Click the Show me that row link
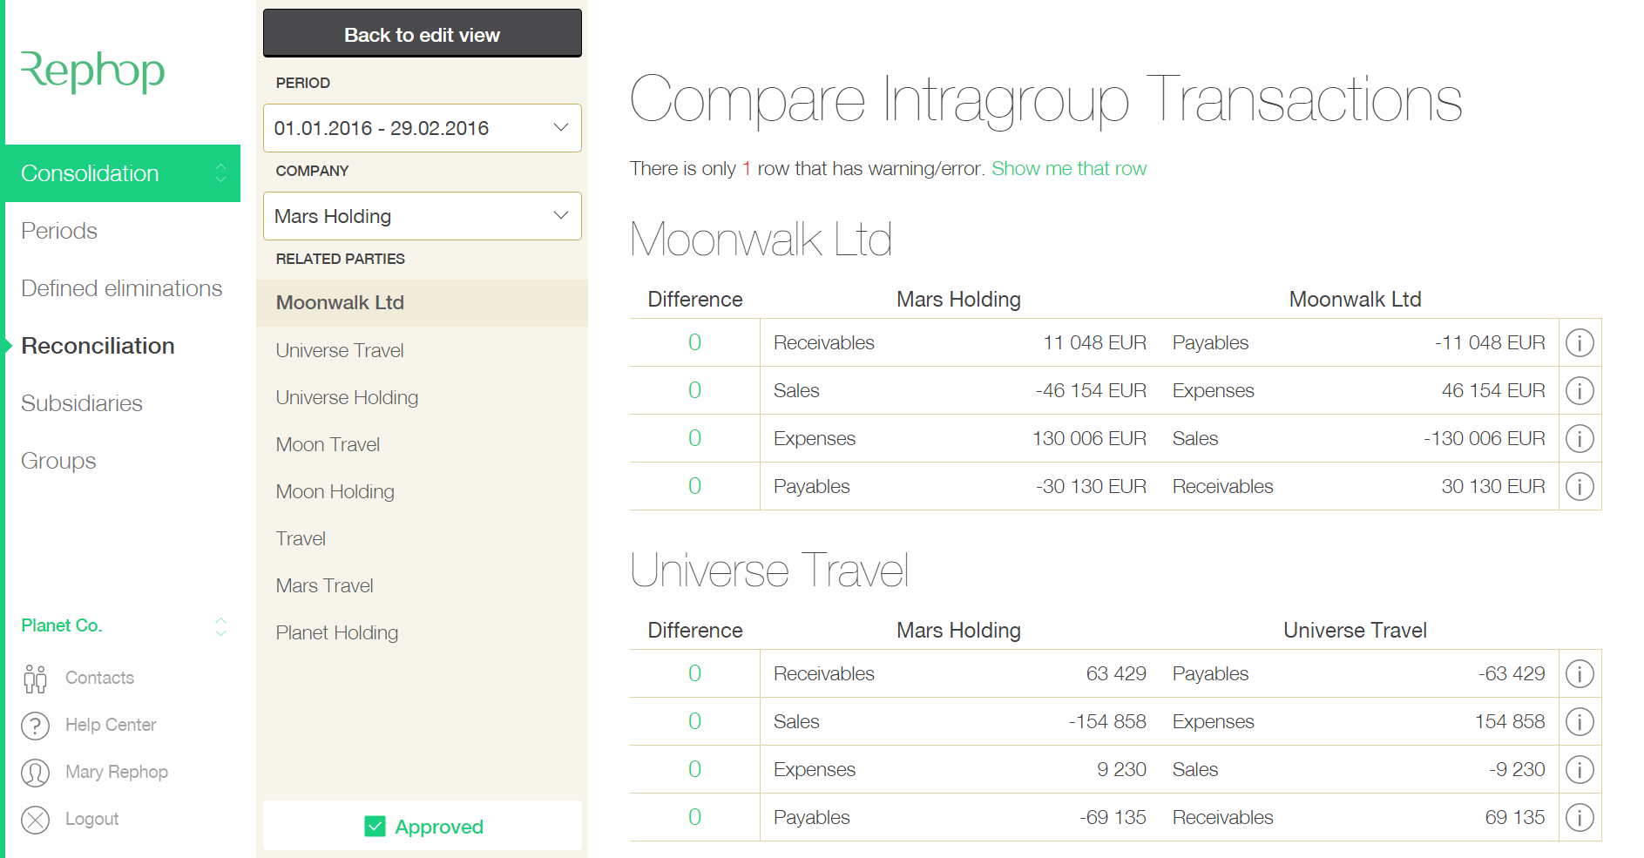The width and height of the screenshot is (1644, 858). 1069,168
